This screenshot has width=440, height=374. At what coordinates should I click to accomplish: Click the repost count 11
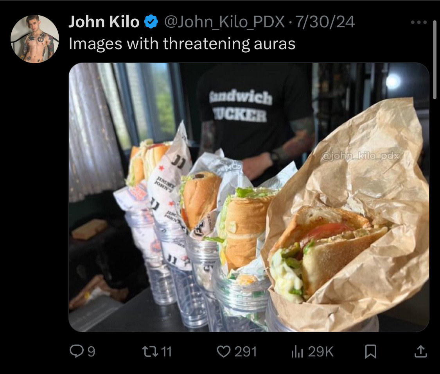point(166,351)
